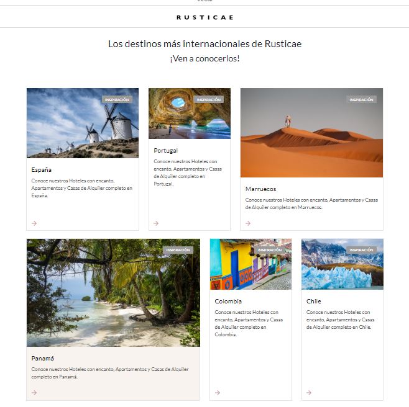This screenshot has height=407, width=409.
Task: Open the España destination title
Action: [x=42, y=170]
